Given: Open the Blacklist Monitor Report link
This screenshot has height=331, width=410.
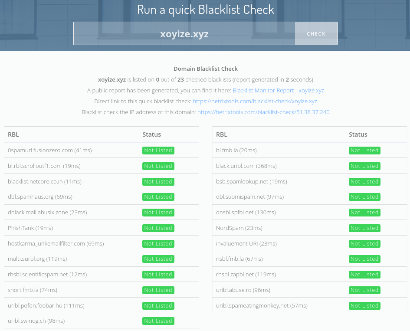Looking at the screenshot, I should pyautogui.click(x=278, y=91).
